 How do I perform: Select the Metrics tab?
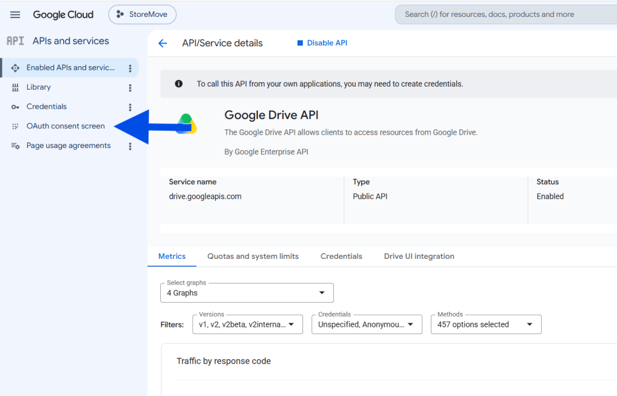pos(172,256)
